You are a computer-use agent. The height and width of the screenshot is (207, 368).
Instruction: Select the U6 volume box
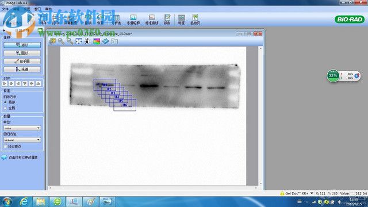tap(125, 105)
